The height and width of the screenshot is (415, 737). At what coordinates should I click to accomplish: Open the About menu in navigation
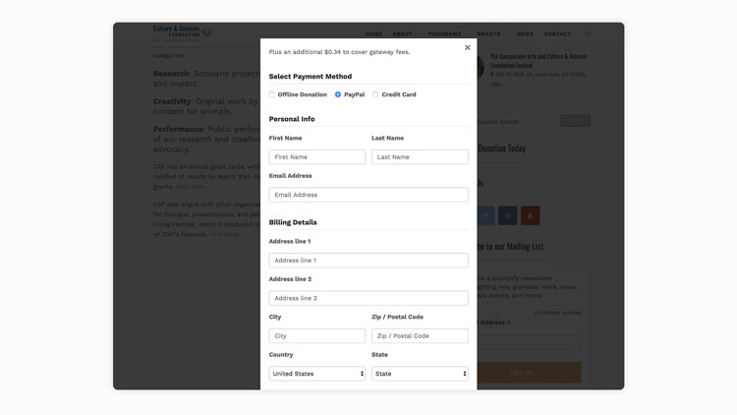[403, 34]
